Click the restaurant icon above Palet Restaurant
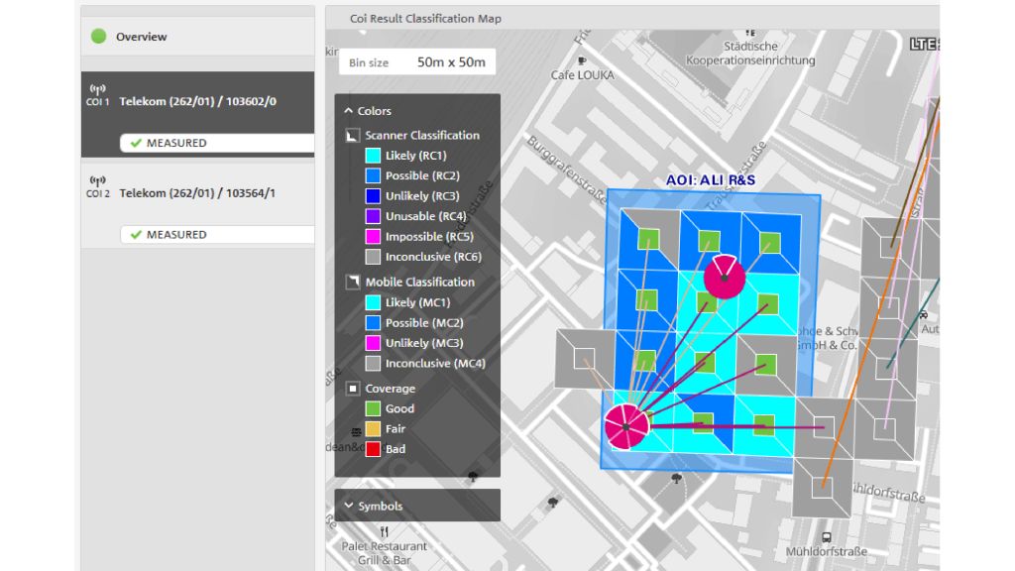The width and height of the screenshot is (1015, 571). point(384,531)
